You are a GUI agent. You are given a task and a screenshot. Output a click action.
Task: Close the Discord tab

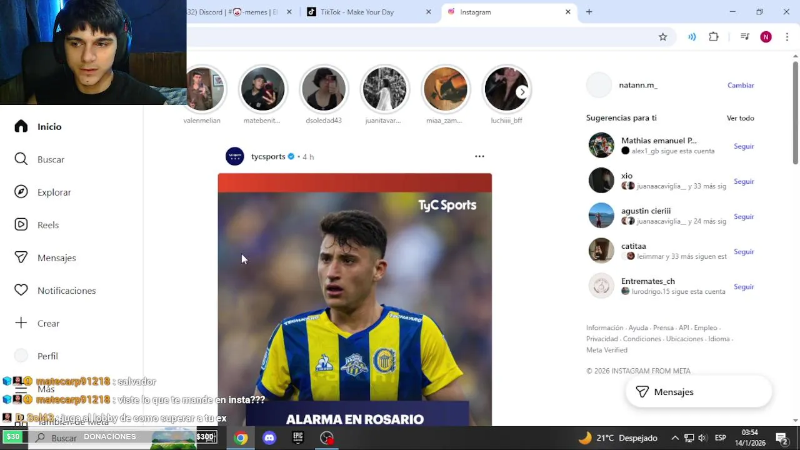point(289,12)
